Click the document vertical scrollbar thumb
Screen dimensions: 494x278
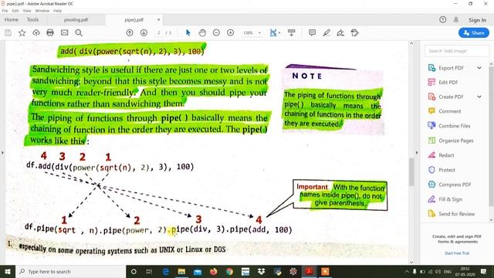pos(411,171)
